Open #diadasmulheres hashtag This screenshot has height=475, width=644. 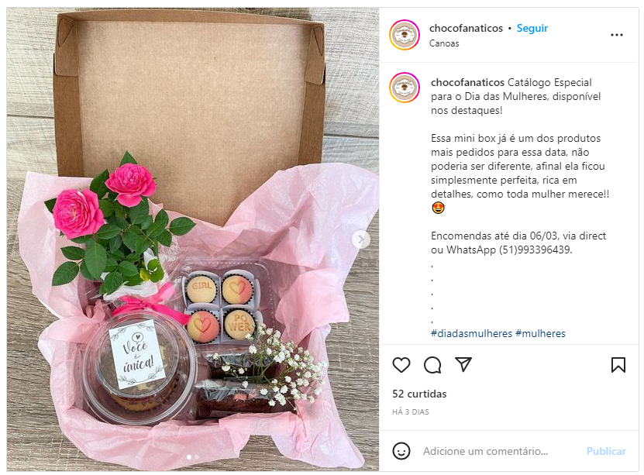(471, 333)
